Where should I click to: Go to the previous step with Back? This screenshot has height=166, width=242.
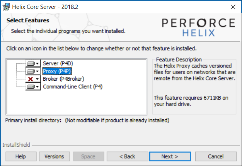pos(127,156)
